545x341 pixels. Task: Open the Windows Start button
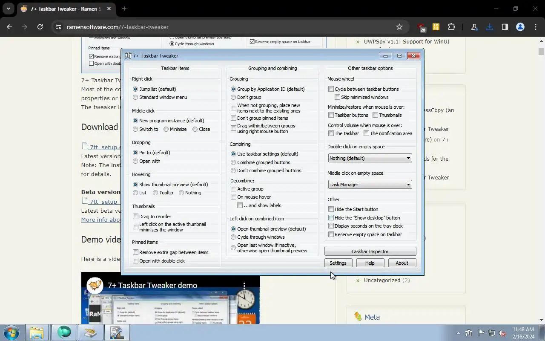tap(11, 332)
